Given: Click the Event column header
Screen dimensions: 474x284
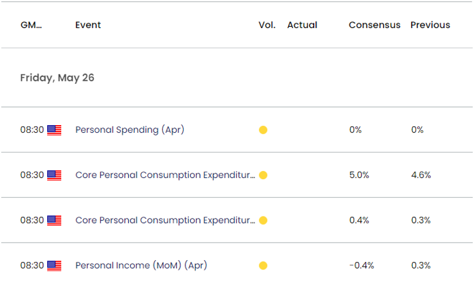Looking at the screenshot, I should (88, 25).
